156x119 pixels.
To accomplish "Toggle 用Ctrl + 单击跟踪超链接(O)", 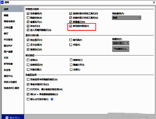I will pos(28,94).
